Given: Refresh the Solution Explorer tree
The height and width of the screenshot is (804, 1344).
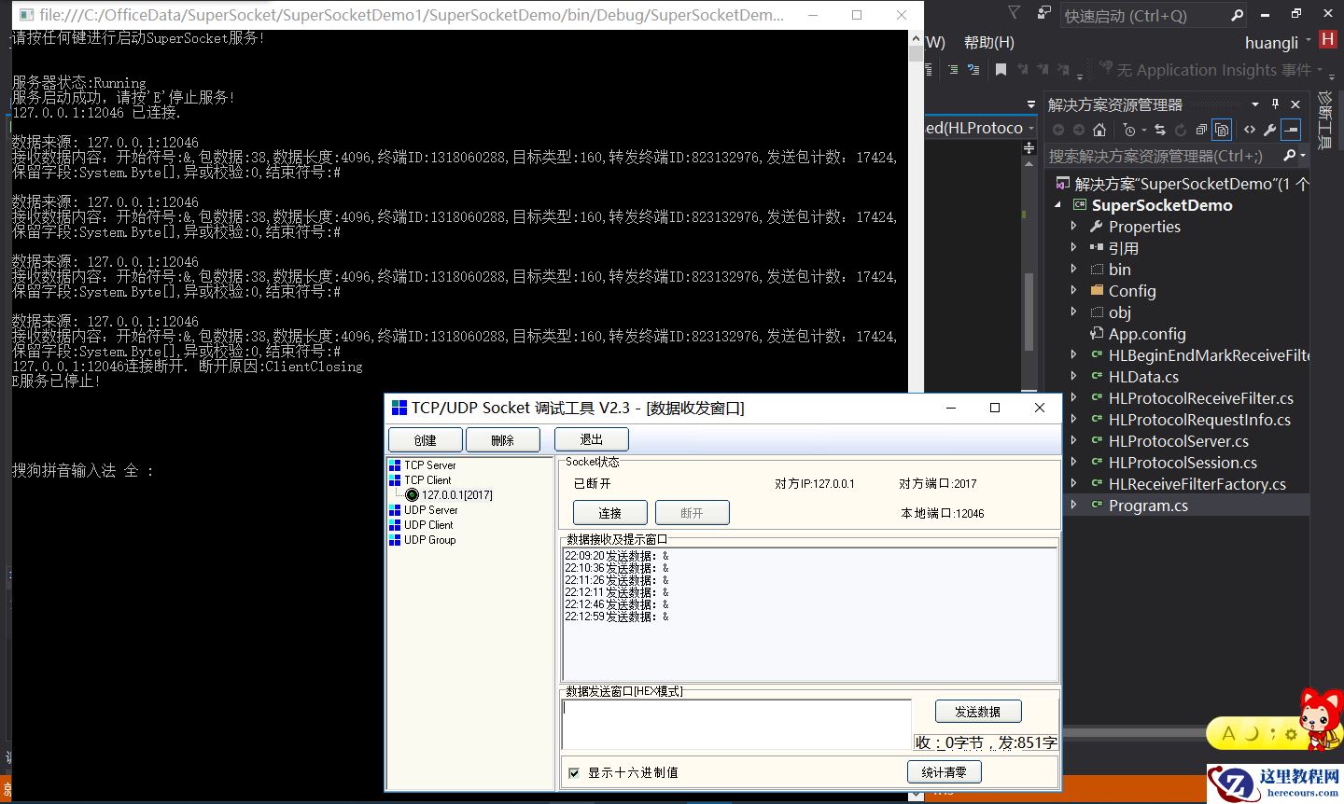Looking at the screenshot, I should tap(1181, 130).
